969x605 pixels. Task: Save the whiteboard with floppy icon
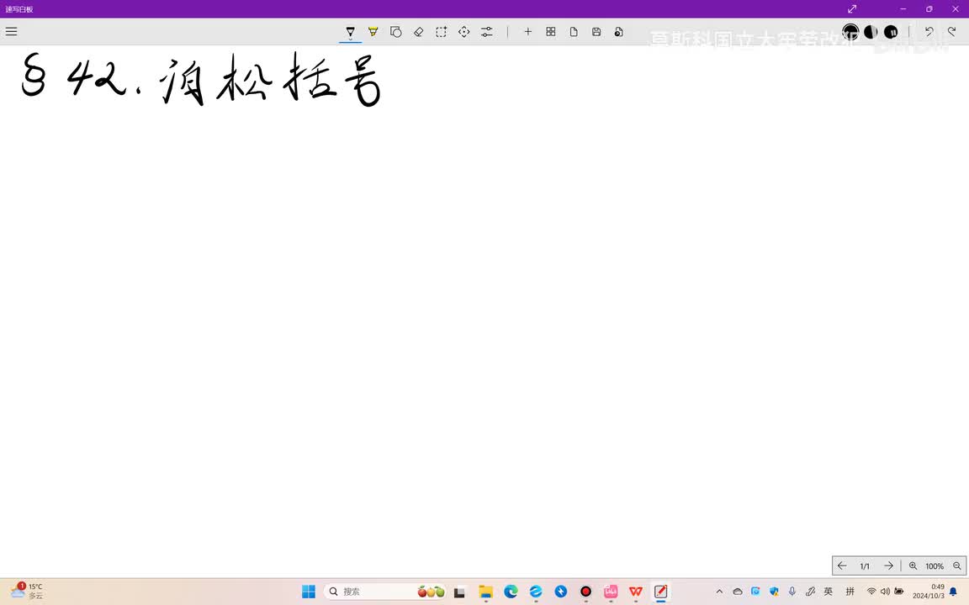(x=596, y=31)
